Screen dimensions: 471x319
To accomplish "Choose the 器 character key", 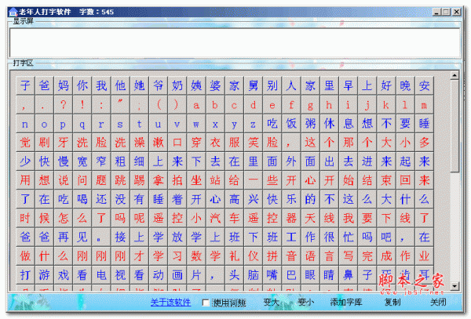I will click(x=291, y=218).
